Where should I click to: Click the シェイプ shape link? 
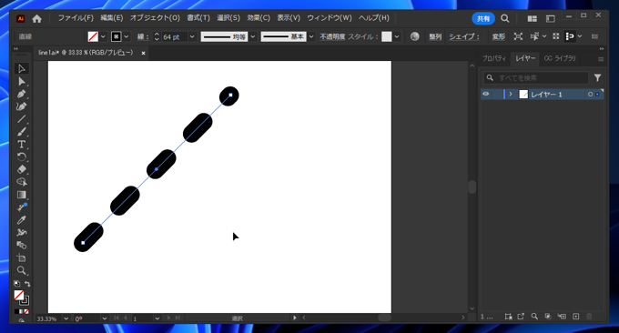click(464, 36)
